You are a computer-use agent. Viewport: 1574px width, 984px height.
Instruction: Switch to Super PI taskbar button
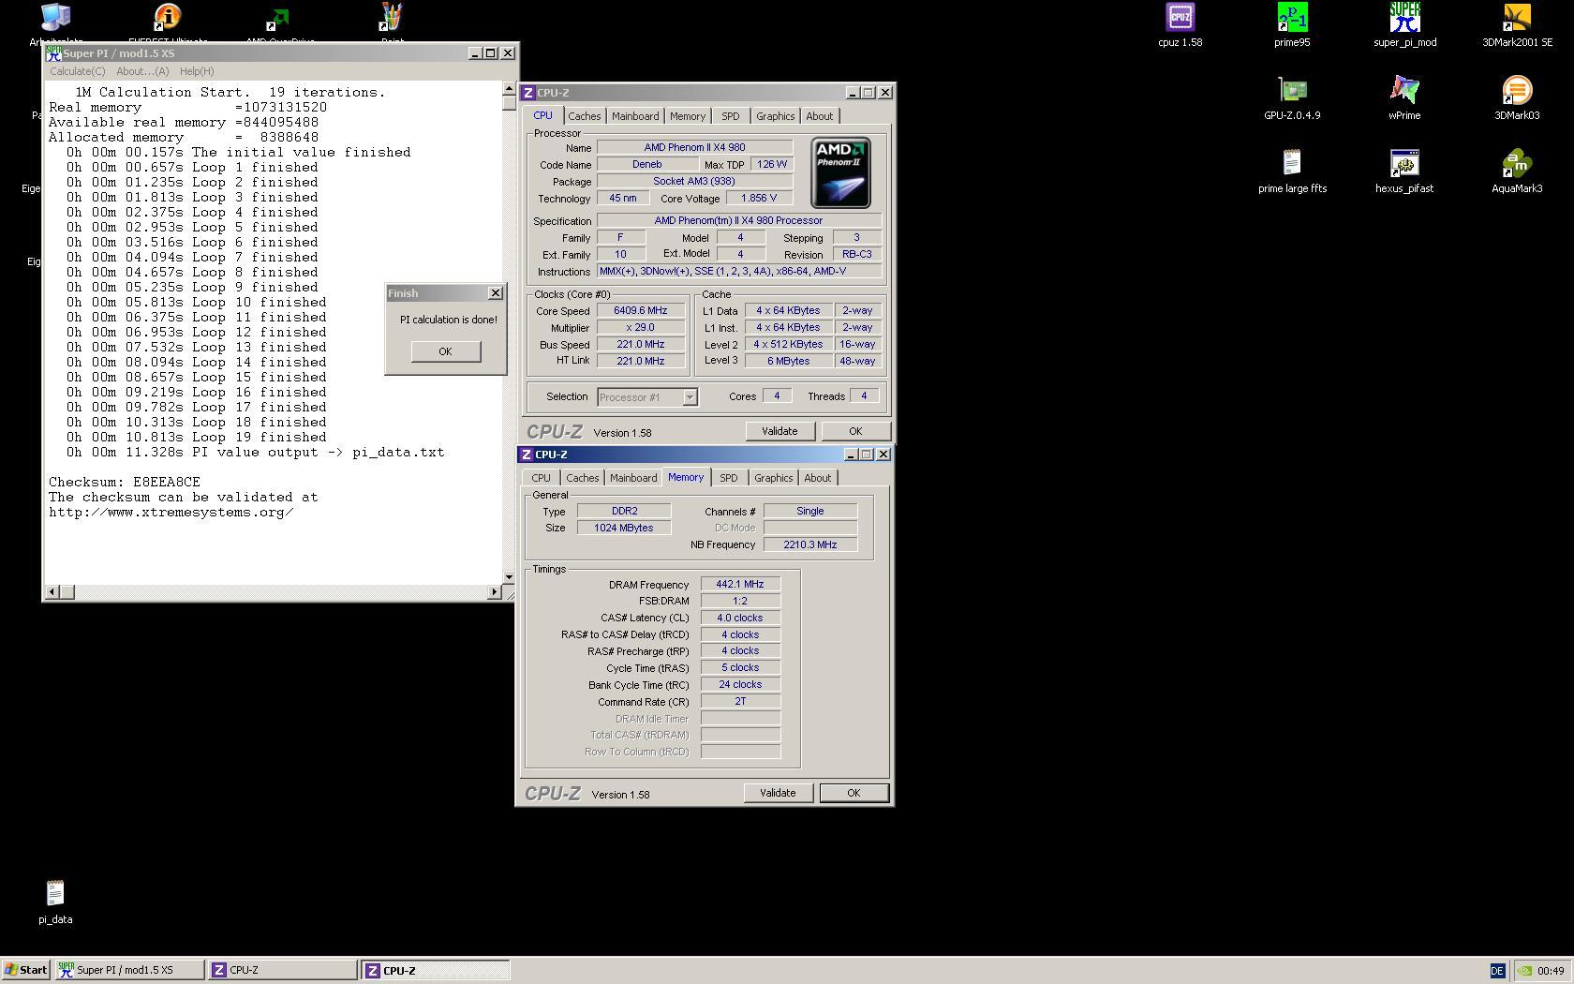tap(129, 970)
